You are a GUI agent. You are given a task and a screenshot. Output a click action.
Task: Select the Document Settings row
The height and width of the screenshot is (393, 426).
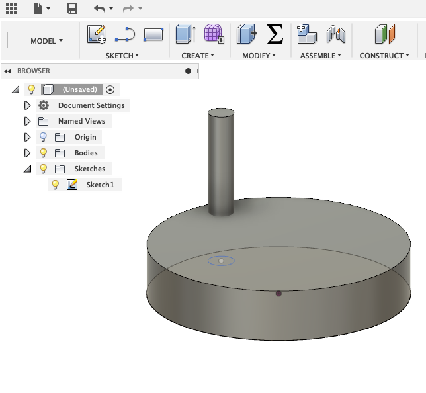[83, 105]
